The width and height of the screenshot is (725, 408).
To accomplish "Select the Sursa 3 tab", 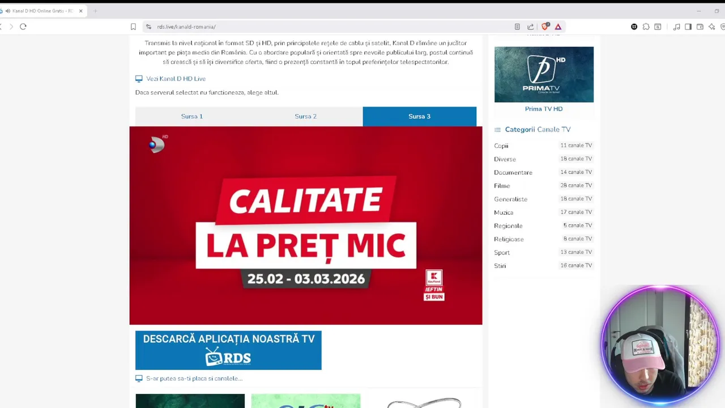I will [420, 116].
